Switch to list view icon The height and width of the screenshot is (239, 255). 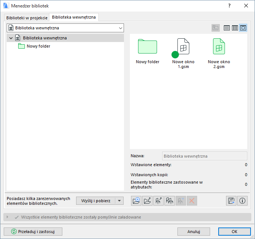point(227,28)
